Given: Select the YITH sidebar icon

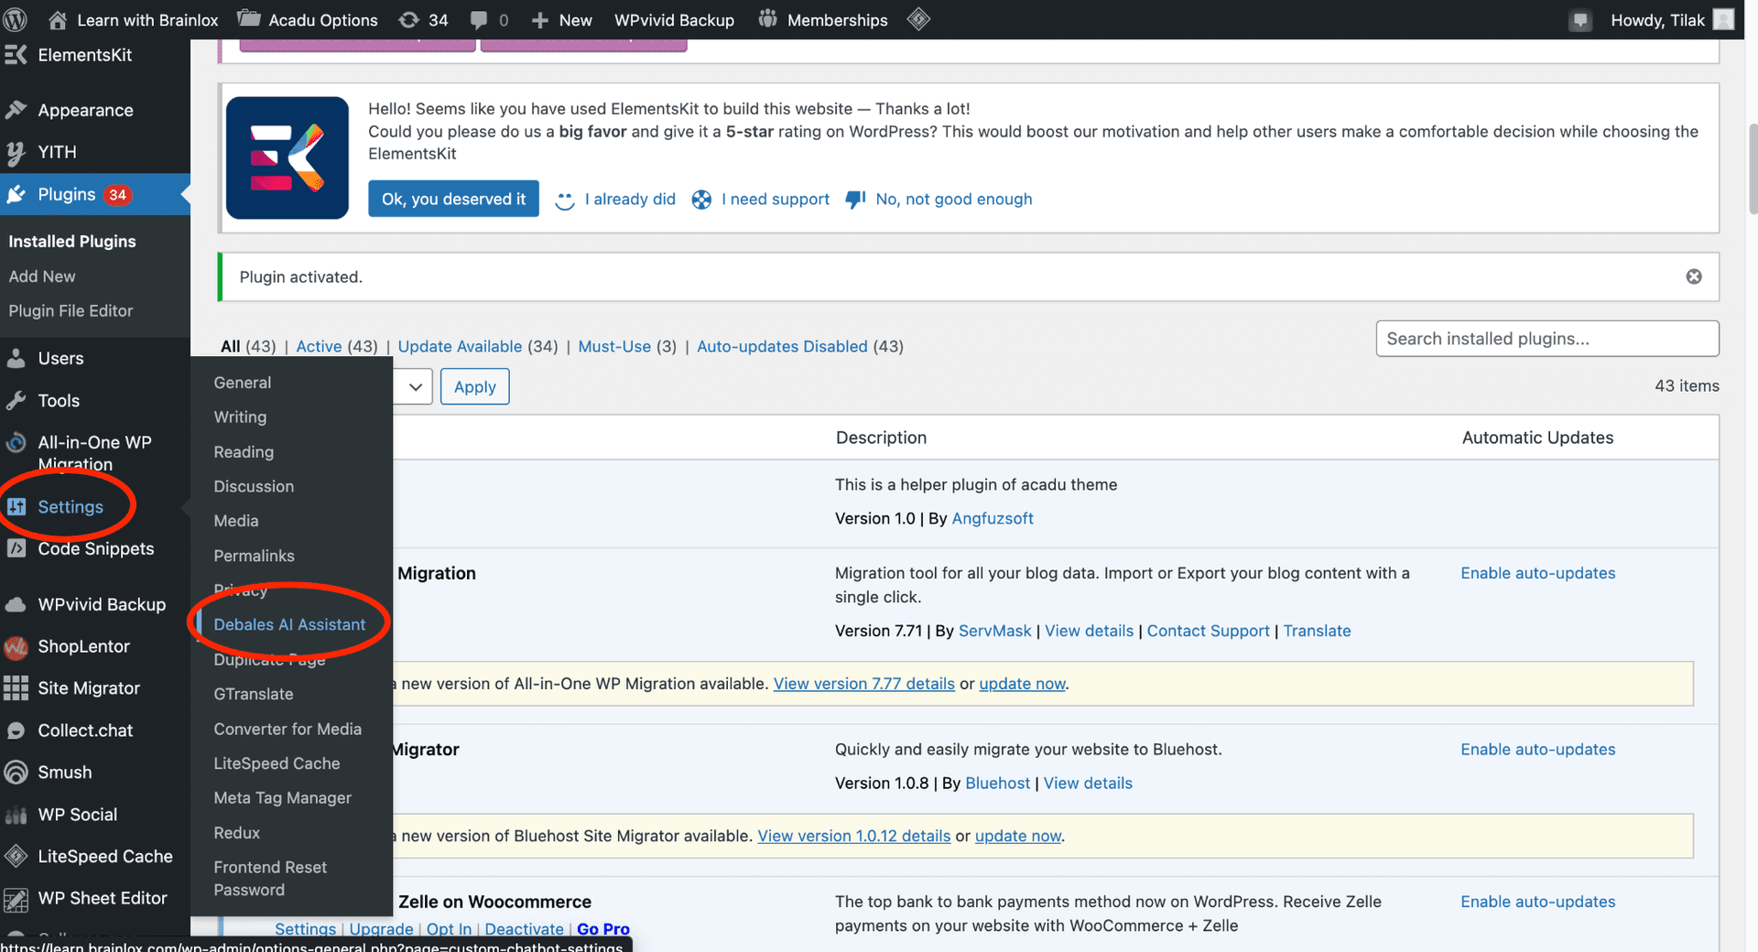Looking at the screenshot, I should [16, 152].
